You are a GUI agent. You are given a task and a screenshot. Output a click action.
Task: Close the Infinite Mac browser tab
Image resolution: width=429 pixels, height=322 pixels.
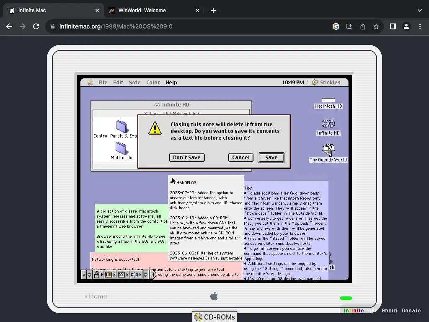97,10
